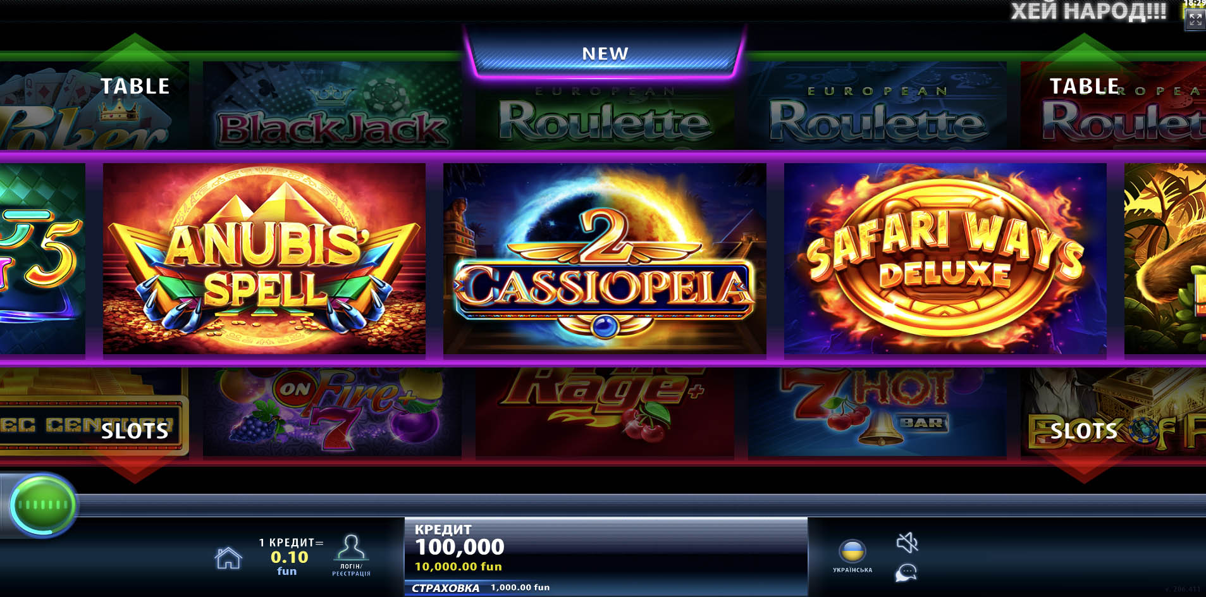The height and width of the screenshot is (597, 1206).
Task: Open the BlackJack table game
Action: (x=332, y=105)
